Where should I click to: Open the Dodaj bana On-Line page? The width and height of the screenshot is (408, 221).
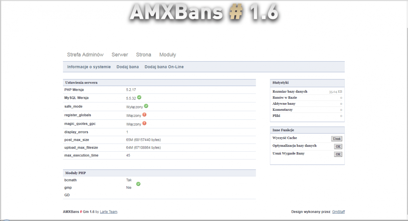click(x=164, y=67)
